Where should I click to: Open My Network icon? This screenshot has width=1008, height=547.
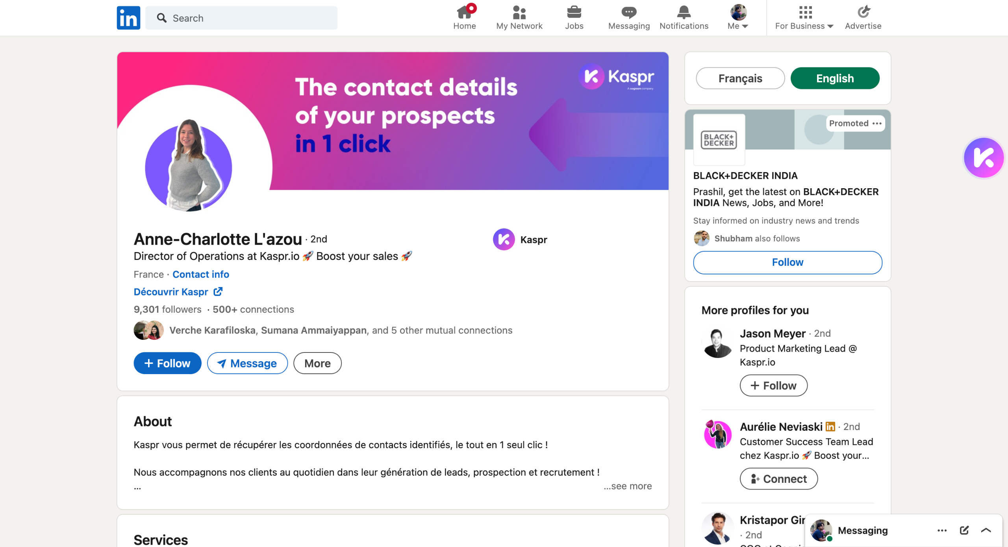point(519,13)
